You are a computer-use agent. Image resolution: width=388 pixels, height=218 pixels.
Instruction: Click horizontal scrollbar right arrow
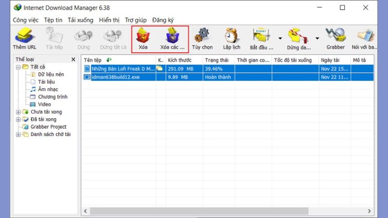pyautogui.click(x=370, y=211)
